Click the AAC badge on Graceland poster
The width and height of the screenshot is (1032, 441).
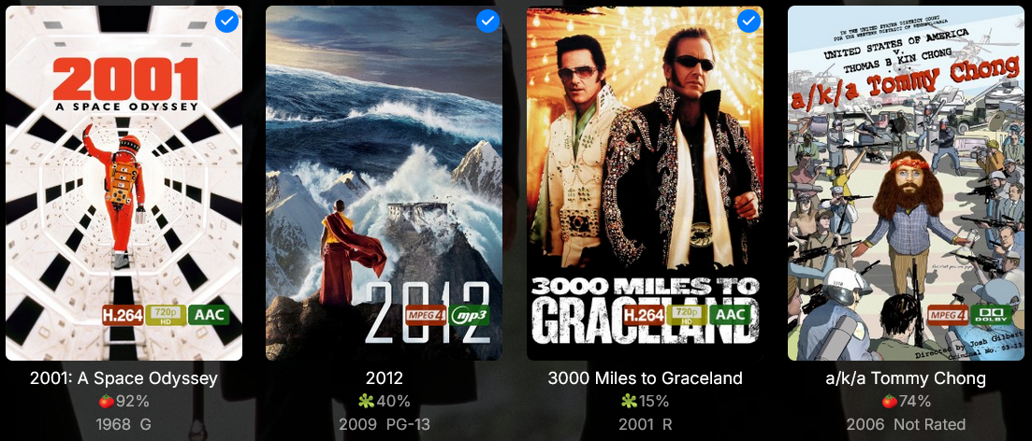[730, 315]
